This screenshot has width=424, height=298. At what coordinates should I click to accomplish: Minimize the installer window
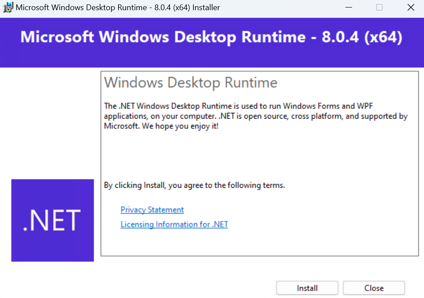click(349, 7)
